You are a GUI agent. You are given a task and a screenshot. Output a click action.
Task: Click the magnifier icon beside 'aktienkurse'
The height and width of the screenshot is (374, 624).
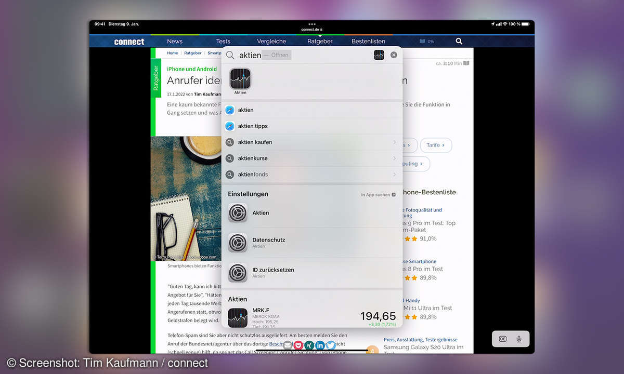pyautogui.click(x=230, y=158)
